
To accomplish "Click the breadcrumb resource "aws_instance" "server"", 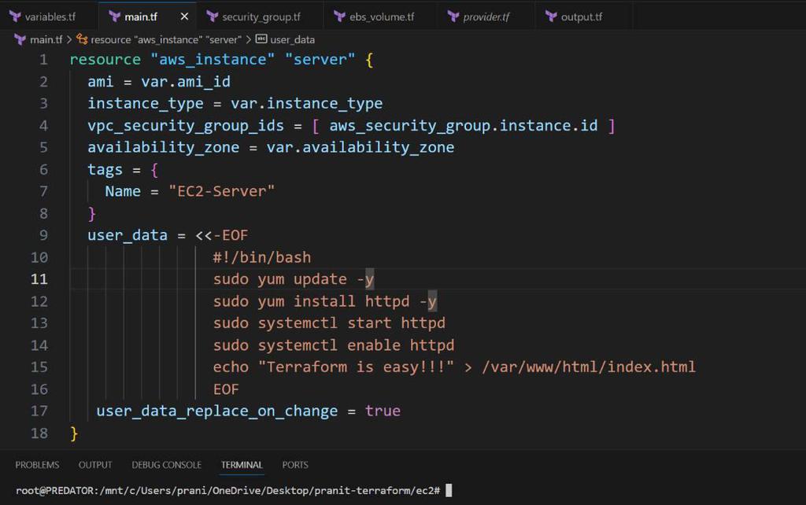I will point(166,39).
